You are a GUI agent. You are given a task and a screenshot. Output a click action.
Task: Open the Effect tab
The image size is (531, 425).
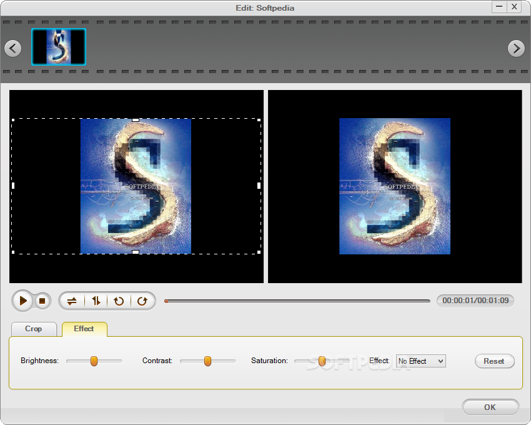click(x=84, y=329)
